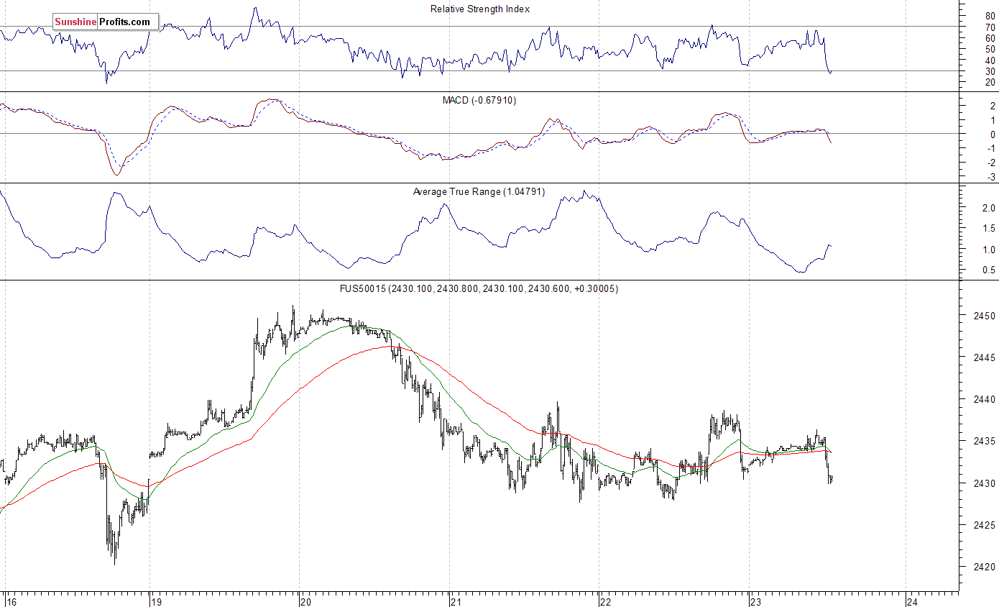
Task: Click the SunshineProfits.com logo
Action: [x=105, y=22]
